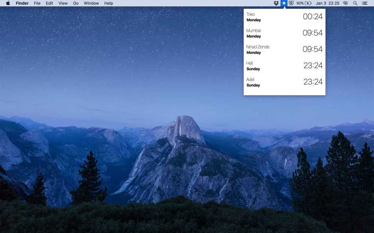Viewport: 374px width, 233px height.
Task: Open the Dropbox menu bar icon
Action: point(276,3)
